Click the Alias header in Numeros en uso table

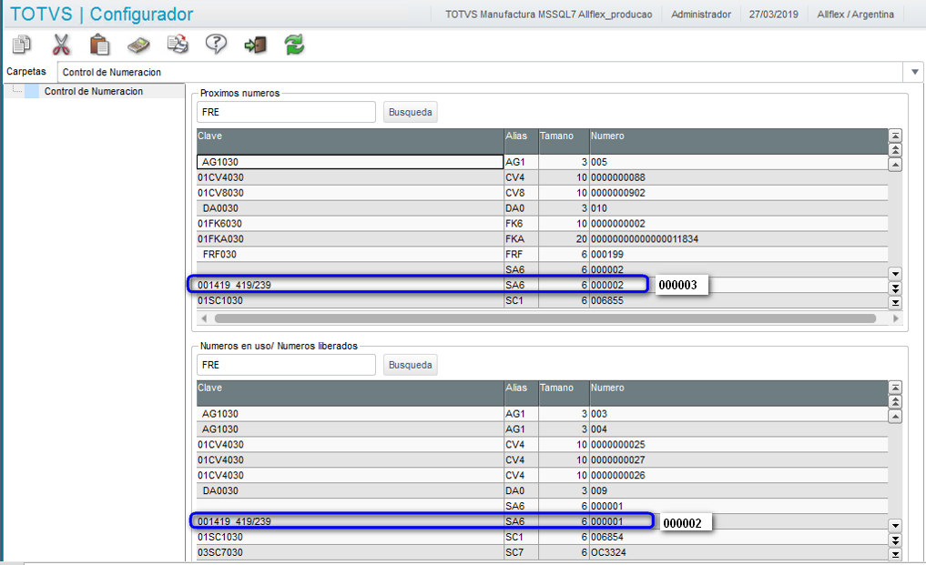point(522,393)
